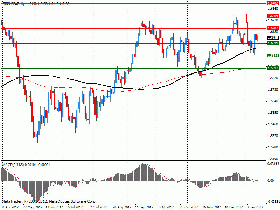This screenshot has width=280, height=210.
Task: Select the 1.5994 green level label
Action: point(273,56)
